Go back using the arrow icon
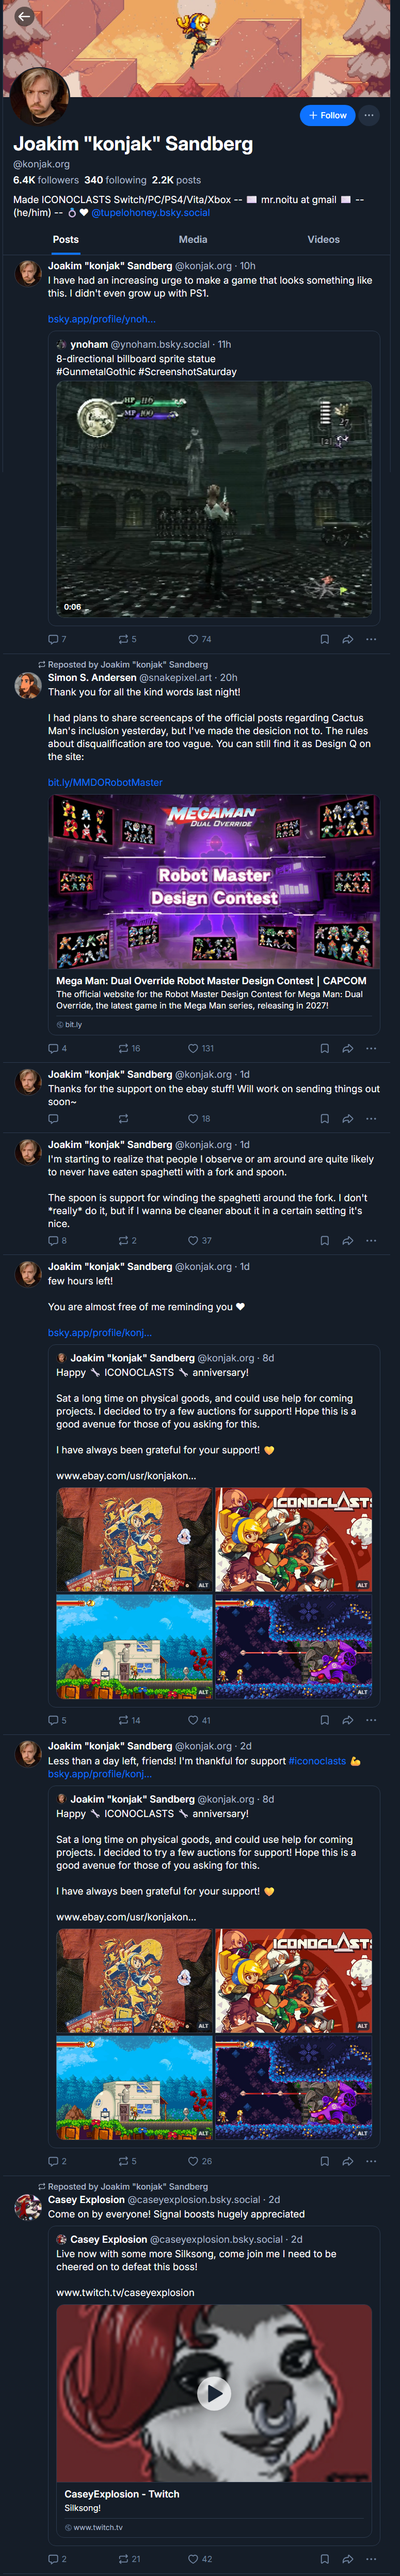400x2576 pixels. [x=24, y=16]
